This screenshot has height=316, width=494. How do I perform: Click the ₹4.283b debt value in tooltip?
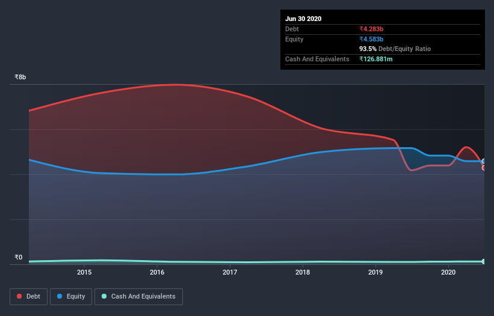coord(371,29)
